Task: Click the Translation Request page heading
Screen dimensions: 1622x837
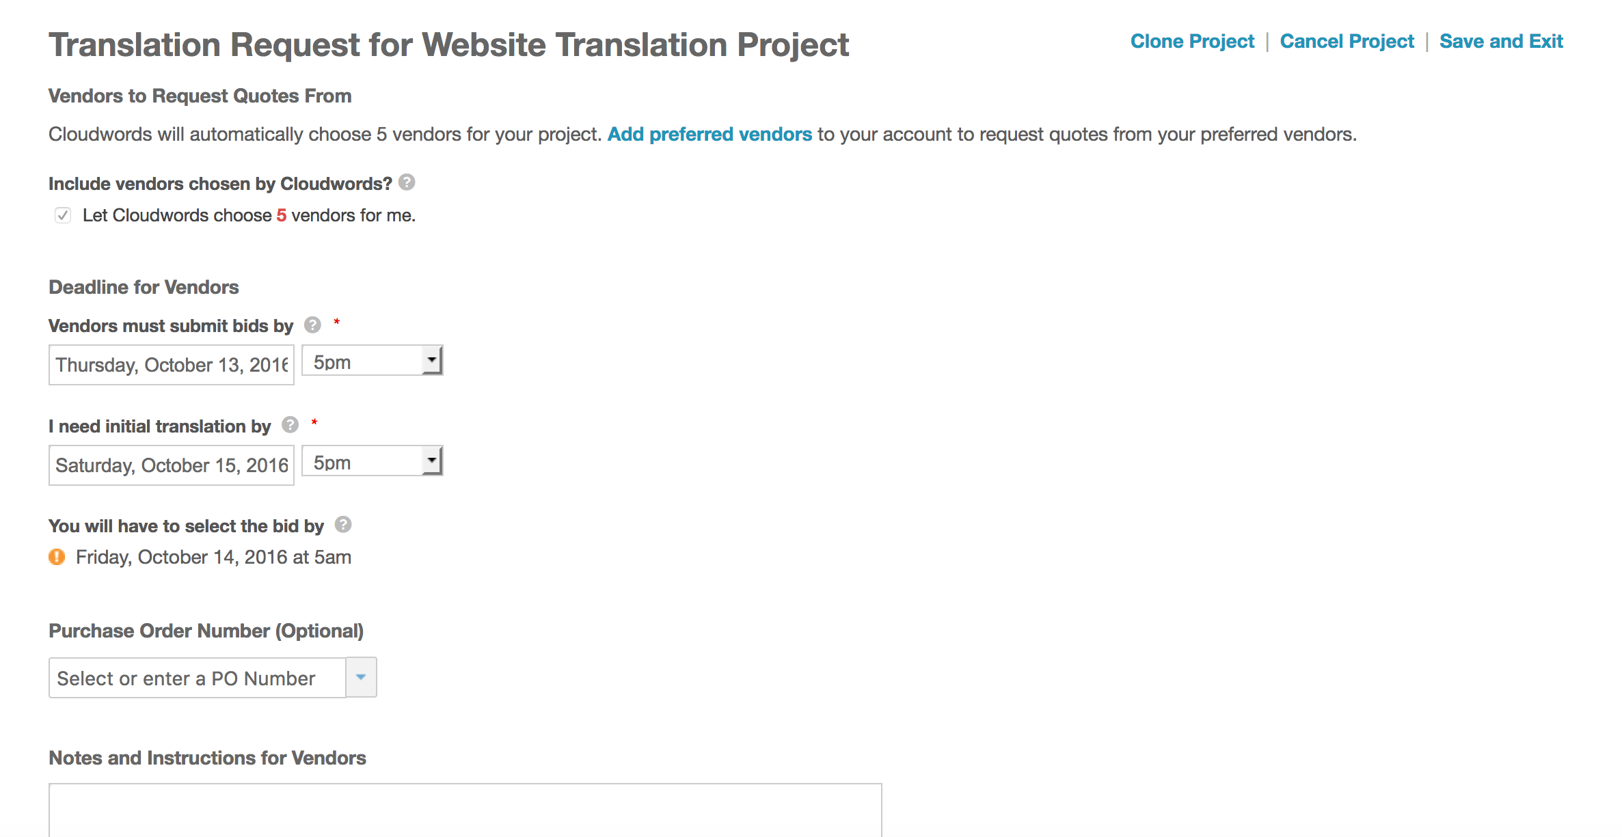Action: (448, 45)
